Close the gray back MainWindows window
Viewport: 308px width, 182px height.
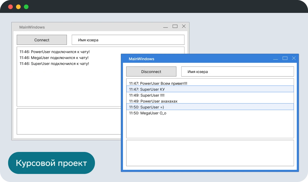coord(184,26)
